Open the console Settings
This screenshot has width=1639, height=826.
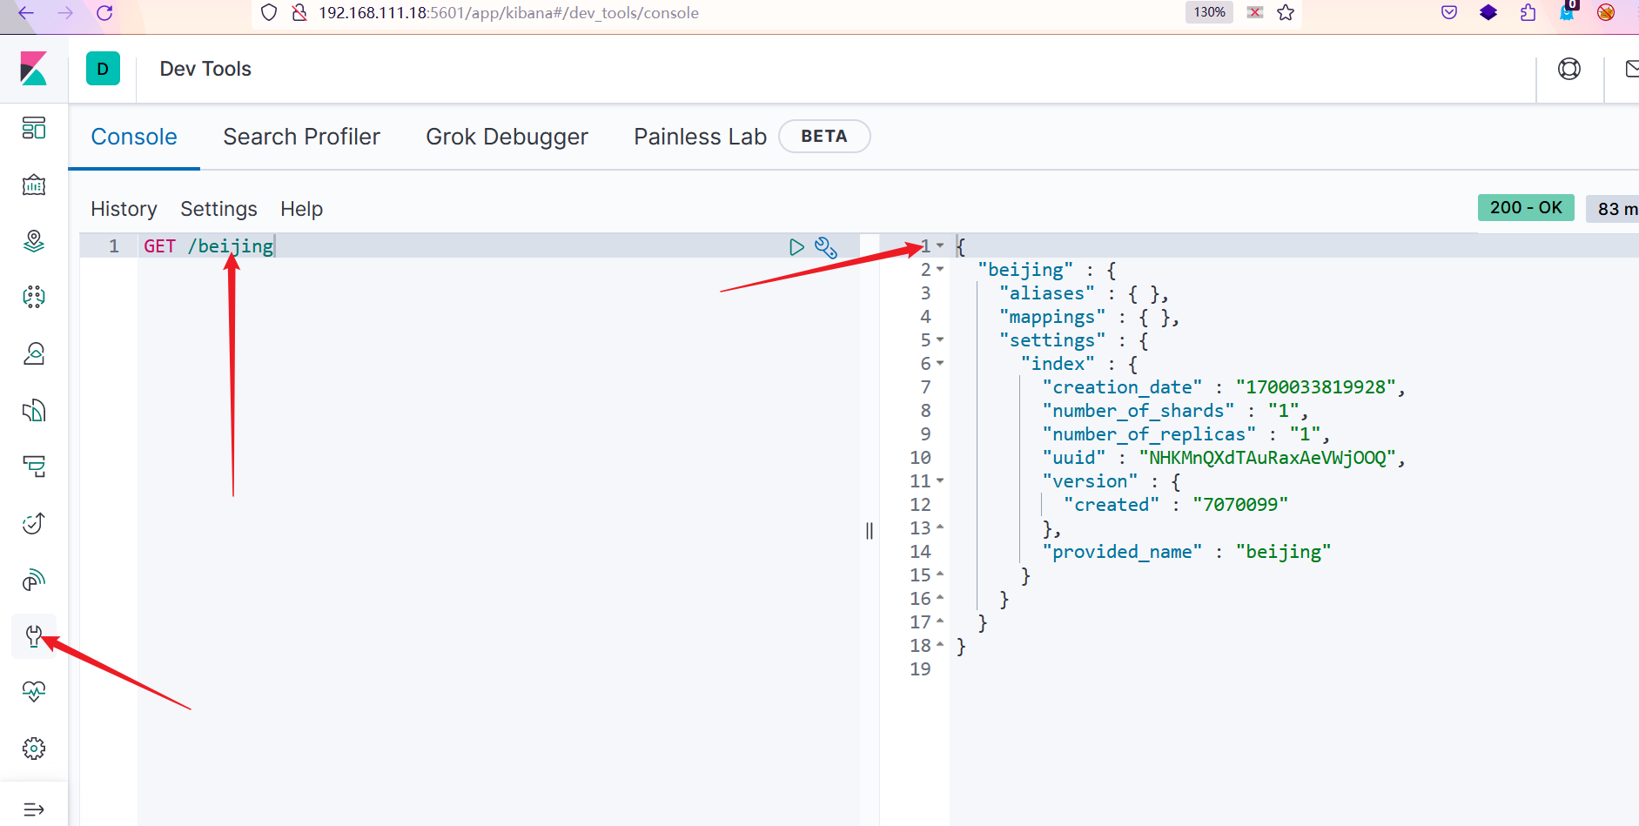(218, 209)
